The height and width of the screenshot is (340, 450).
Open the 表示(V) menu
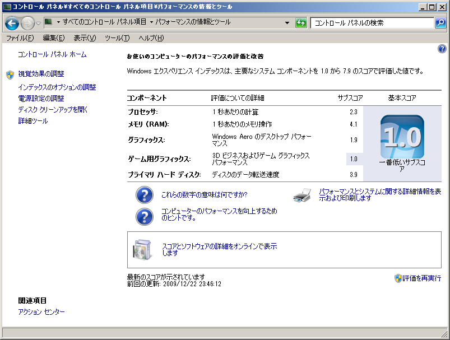(85, 38)
